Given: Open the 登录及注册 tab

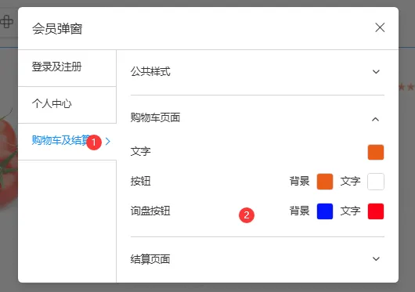Looking at the screenshot, I should [x=67, y=68].
